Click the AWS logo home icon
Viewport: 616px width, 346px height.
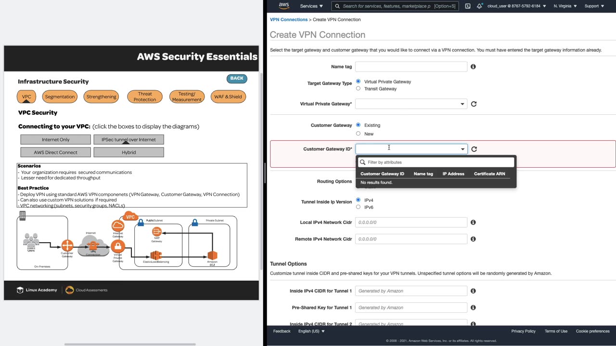point(284,6)
